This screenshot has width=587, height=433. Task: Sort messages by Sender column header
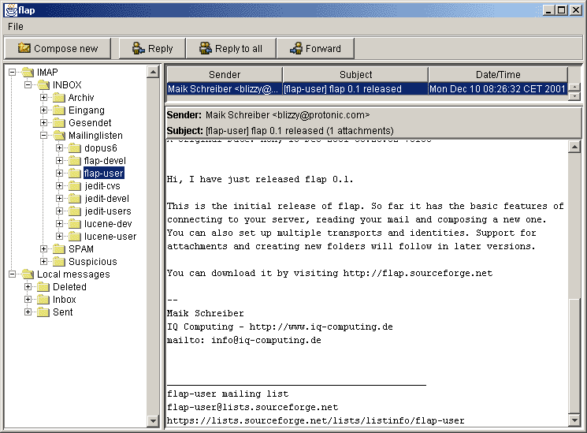click(x=225, y=75)
